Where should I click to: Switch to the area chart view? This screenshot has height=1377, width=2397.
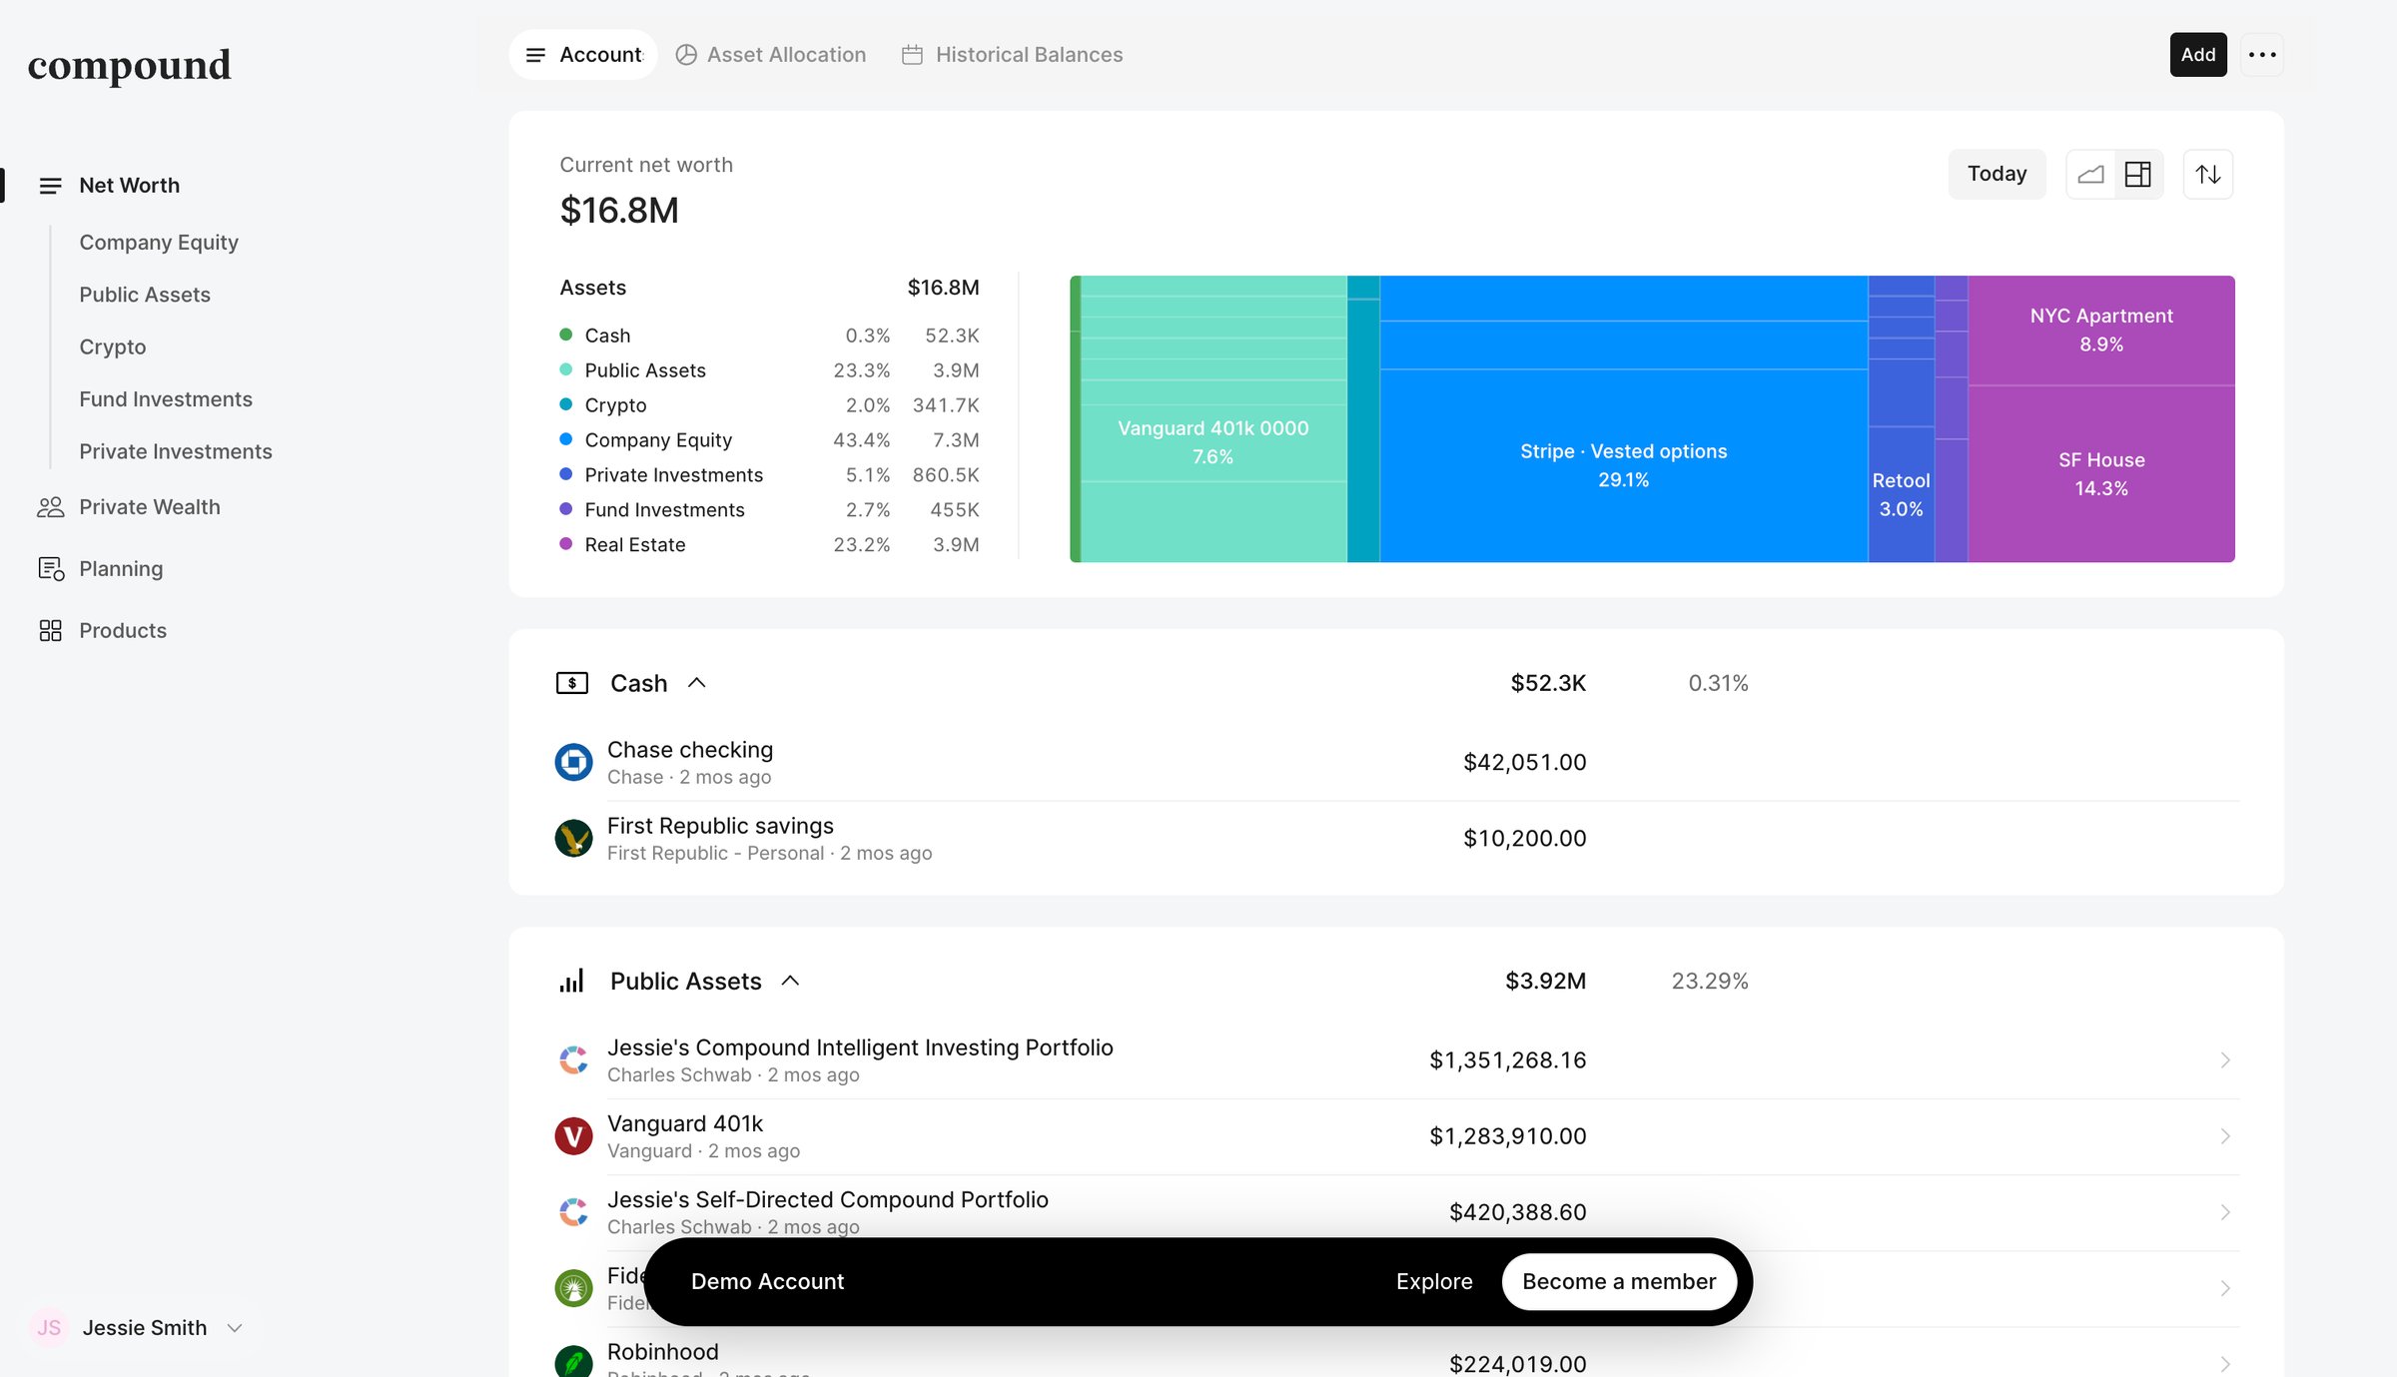2090,175
